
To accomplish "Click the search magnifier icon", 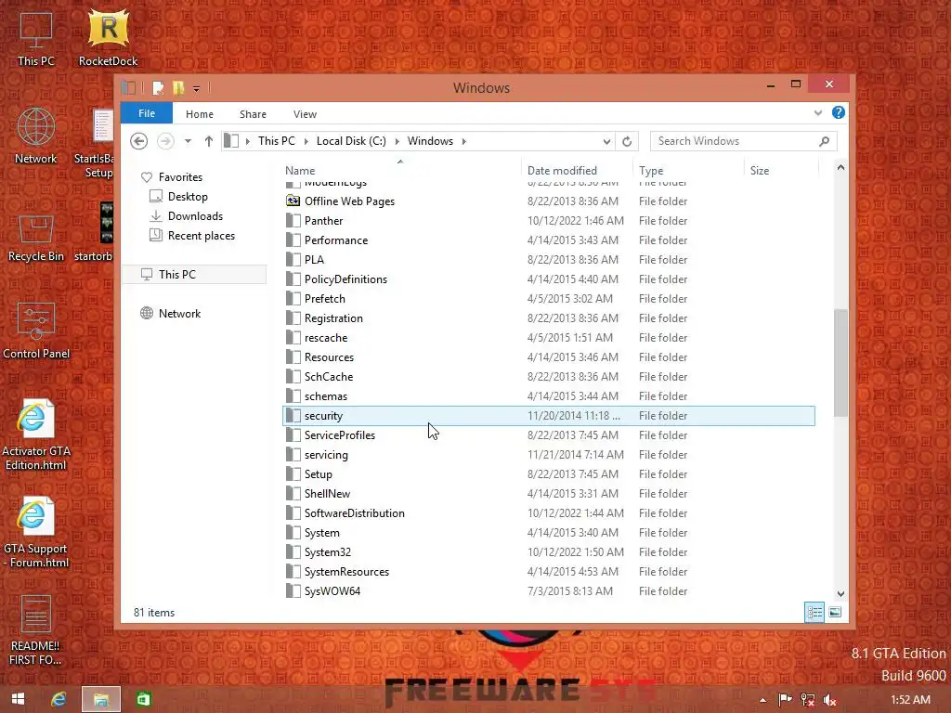I will (x=824, y=141).
